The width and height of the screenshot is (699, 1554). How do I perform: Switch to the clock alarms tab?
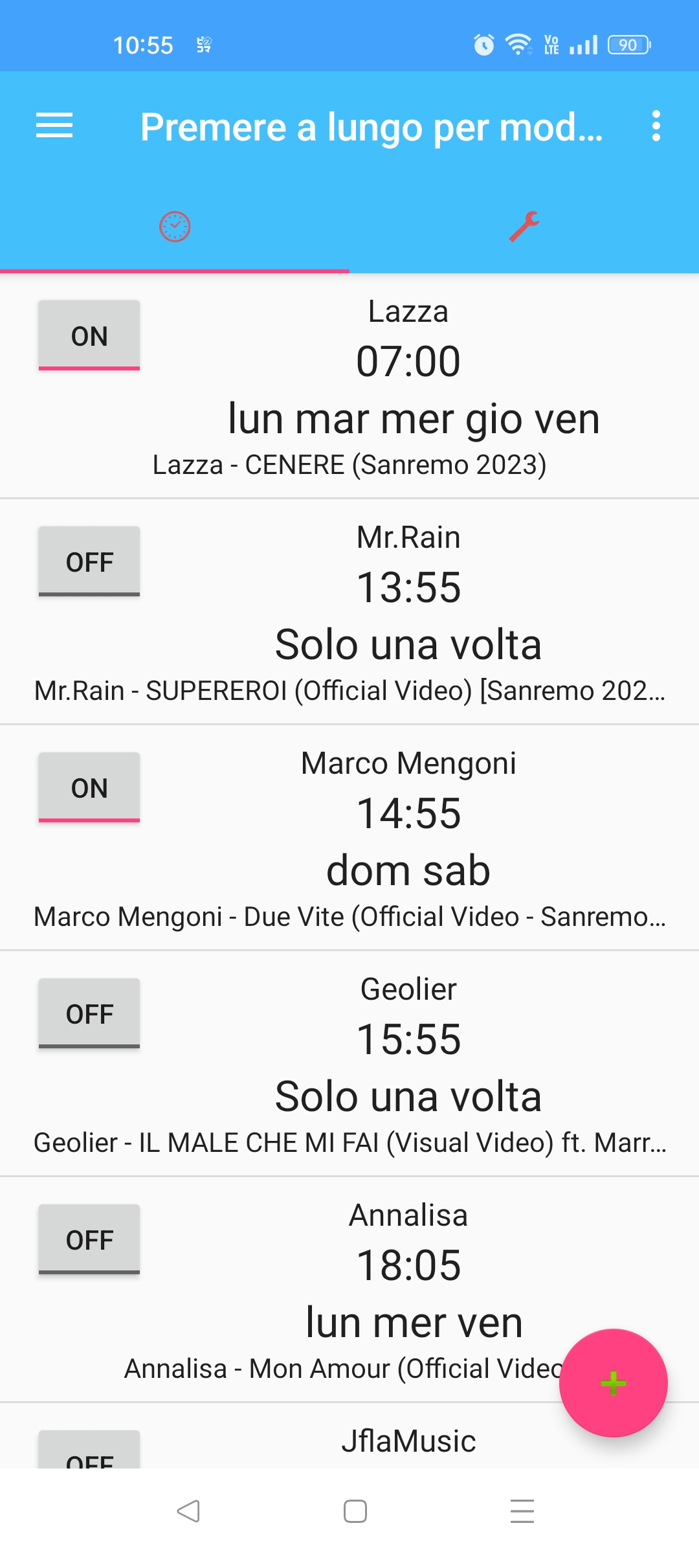point(175,227)
